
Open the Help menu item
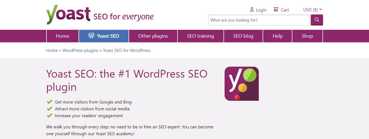point(277,36)
